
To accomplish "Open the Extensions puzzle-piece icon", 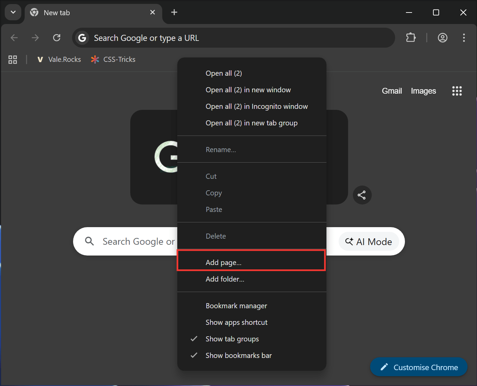I will 411,38.
